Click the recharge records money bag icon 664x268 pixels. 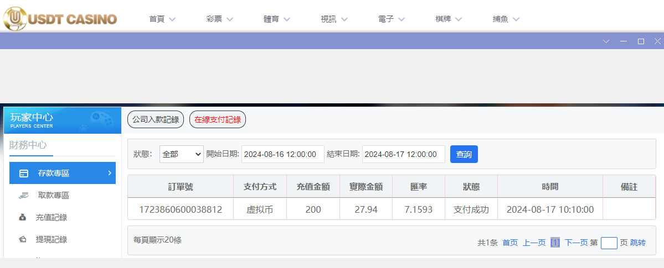click(23, 217)
